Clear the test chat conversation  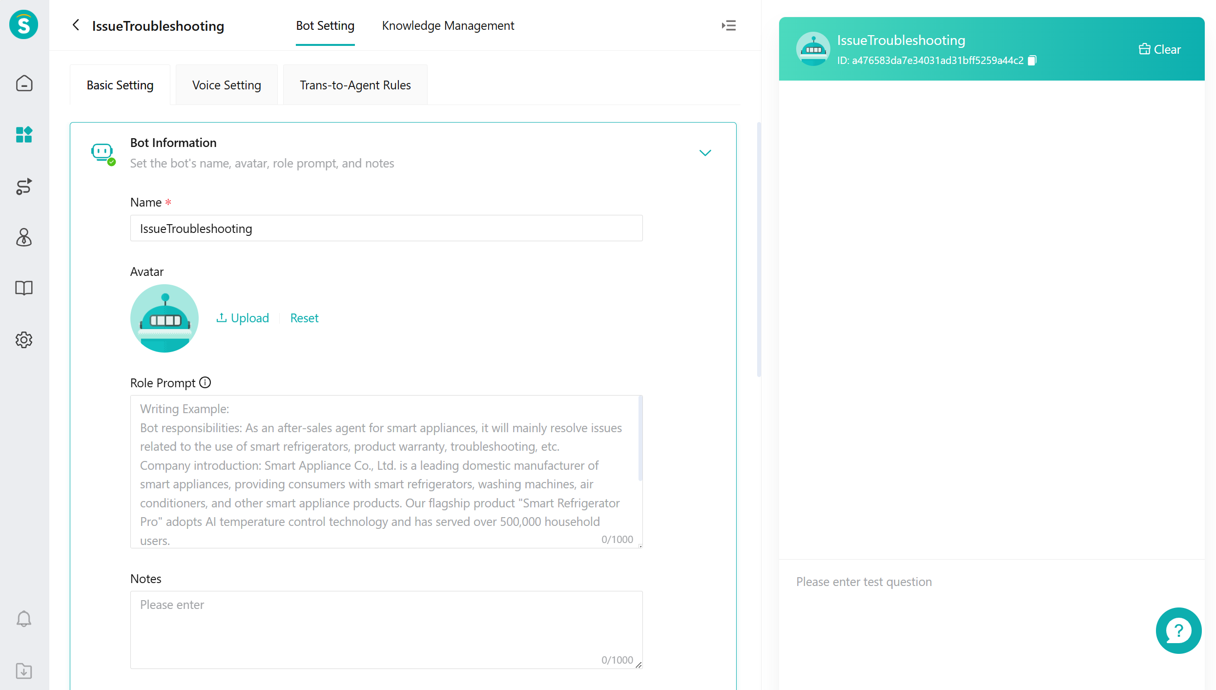[1160, 49]
